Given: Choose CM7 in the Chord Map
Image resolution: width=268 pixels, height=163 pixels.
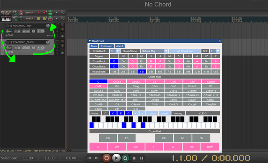Looking at the screenshot, I should (x=173, y=82).
